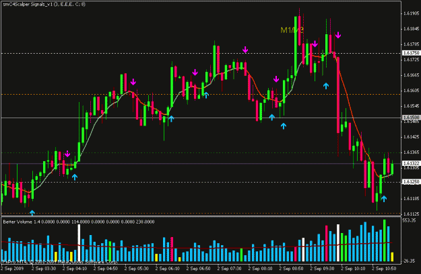
Task: Click the 553.35 volume scale maximum
Action: pyautogui.click(x=410, y=220)
